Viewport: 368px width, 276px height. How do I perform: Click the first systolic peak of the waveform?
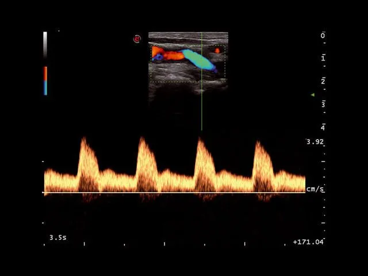85,141
